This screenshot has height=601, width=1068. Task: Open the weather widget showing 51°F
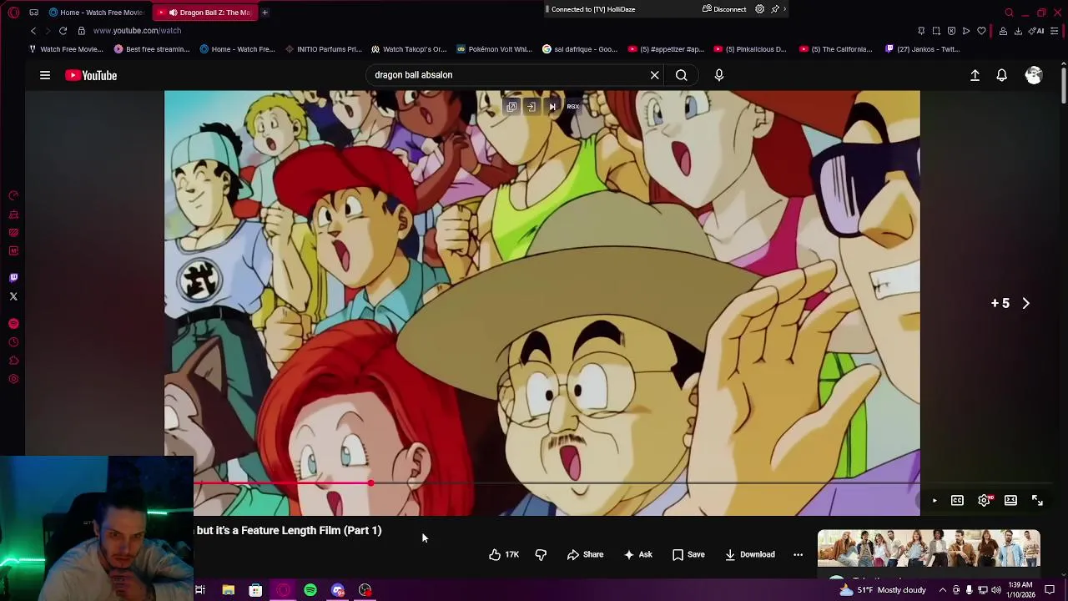coord(884,590)
